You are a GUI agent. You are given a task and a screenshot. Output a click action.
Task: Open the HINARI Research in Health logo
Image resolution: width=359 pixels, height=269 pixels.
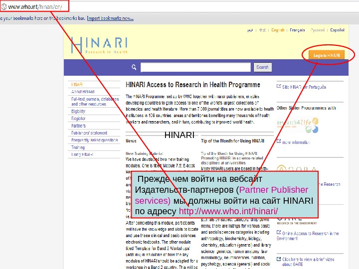tap(99, 45)
